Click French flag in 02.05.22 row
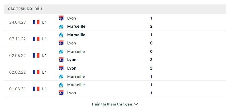The image size is (229, 109). [36, 56]
